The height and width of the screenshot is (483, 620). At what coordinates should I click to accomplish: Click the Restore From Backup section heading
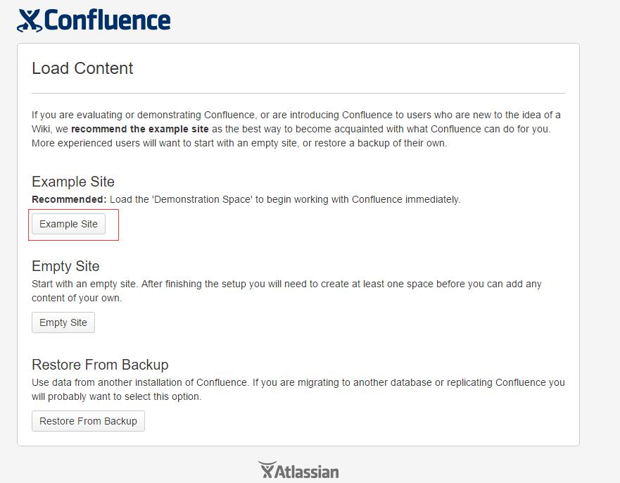[100, 364]
